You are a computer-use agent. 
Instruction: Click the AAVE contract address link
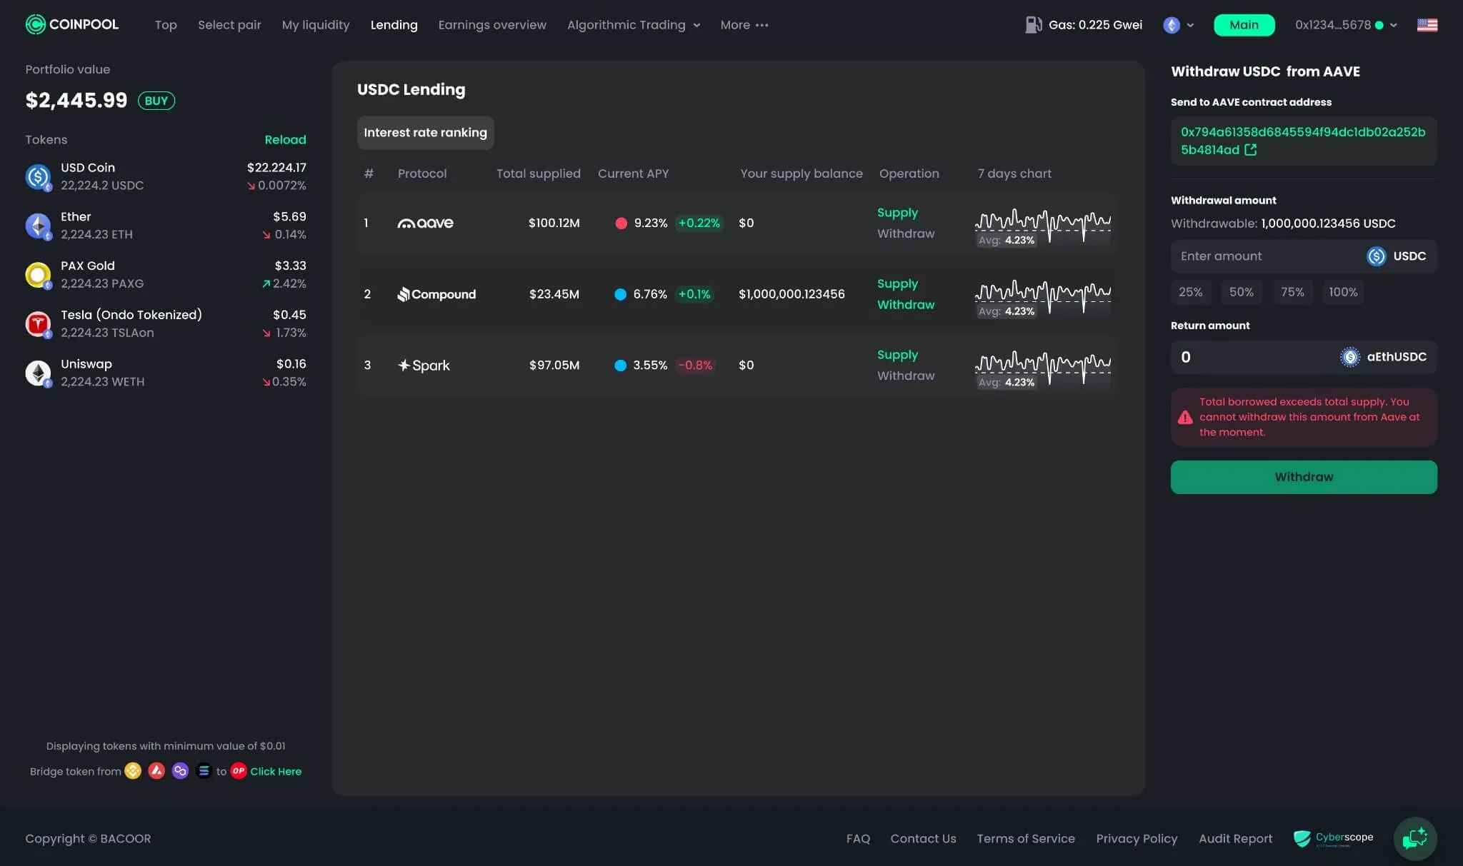click(1302, 141)
